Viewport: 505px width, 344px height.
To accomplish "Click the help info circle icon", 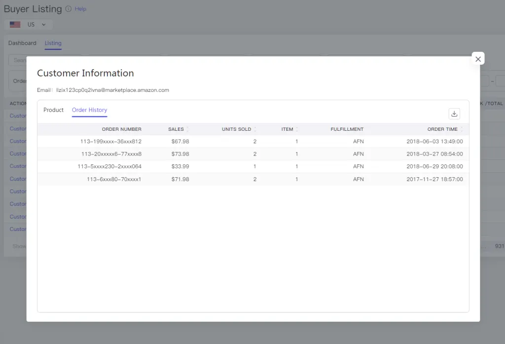I will click(68, 9).
